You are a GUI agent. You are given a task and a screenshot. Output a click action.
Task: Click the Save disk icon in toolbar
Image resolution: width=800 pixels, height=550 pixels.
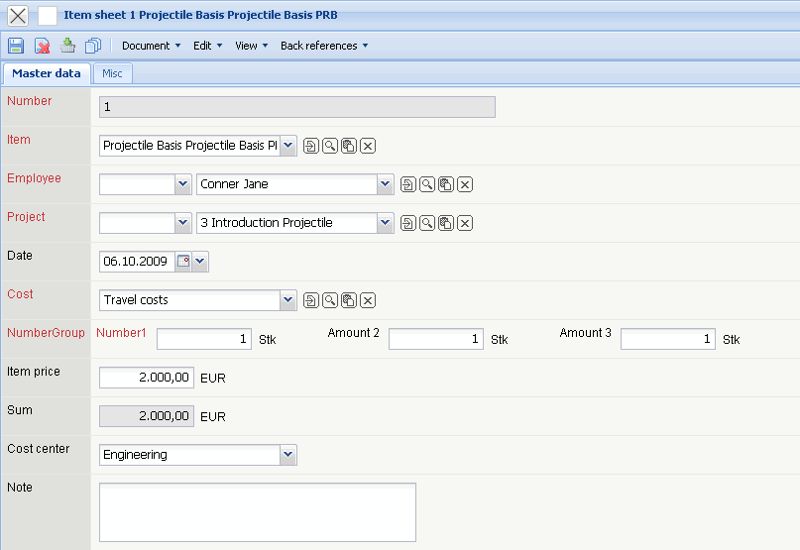pyautogui.click(x=16, y=46)
